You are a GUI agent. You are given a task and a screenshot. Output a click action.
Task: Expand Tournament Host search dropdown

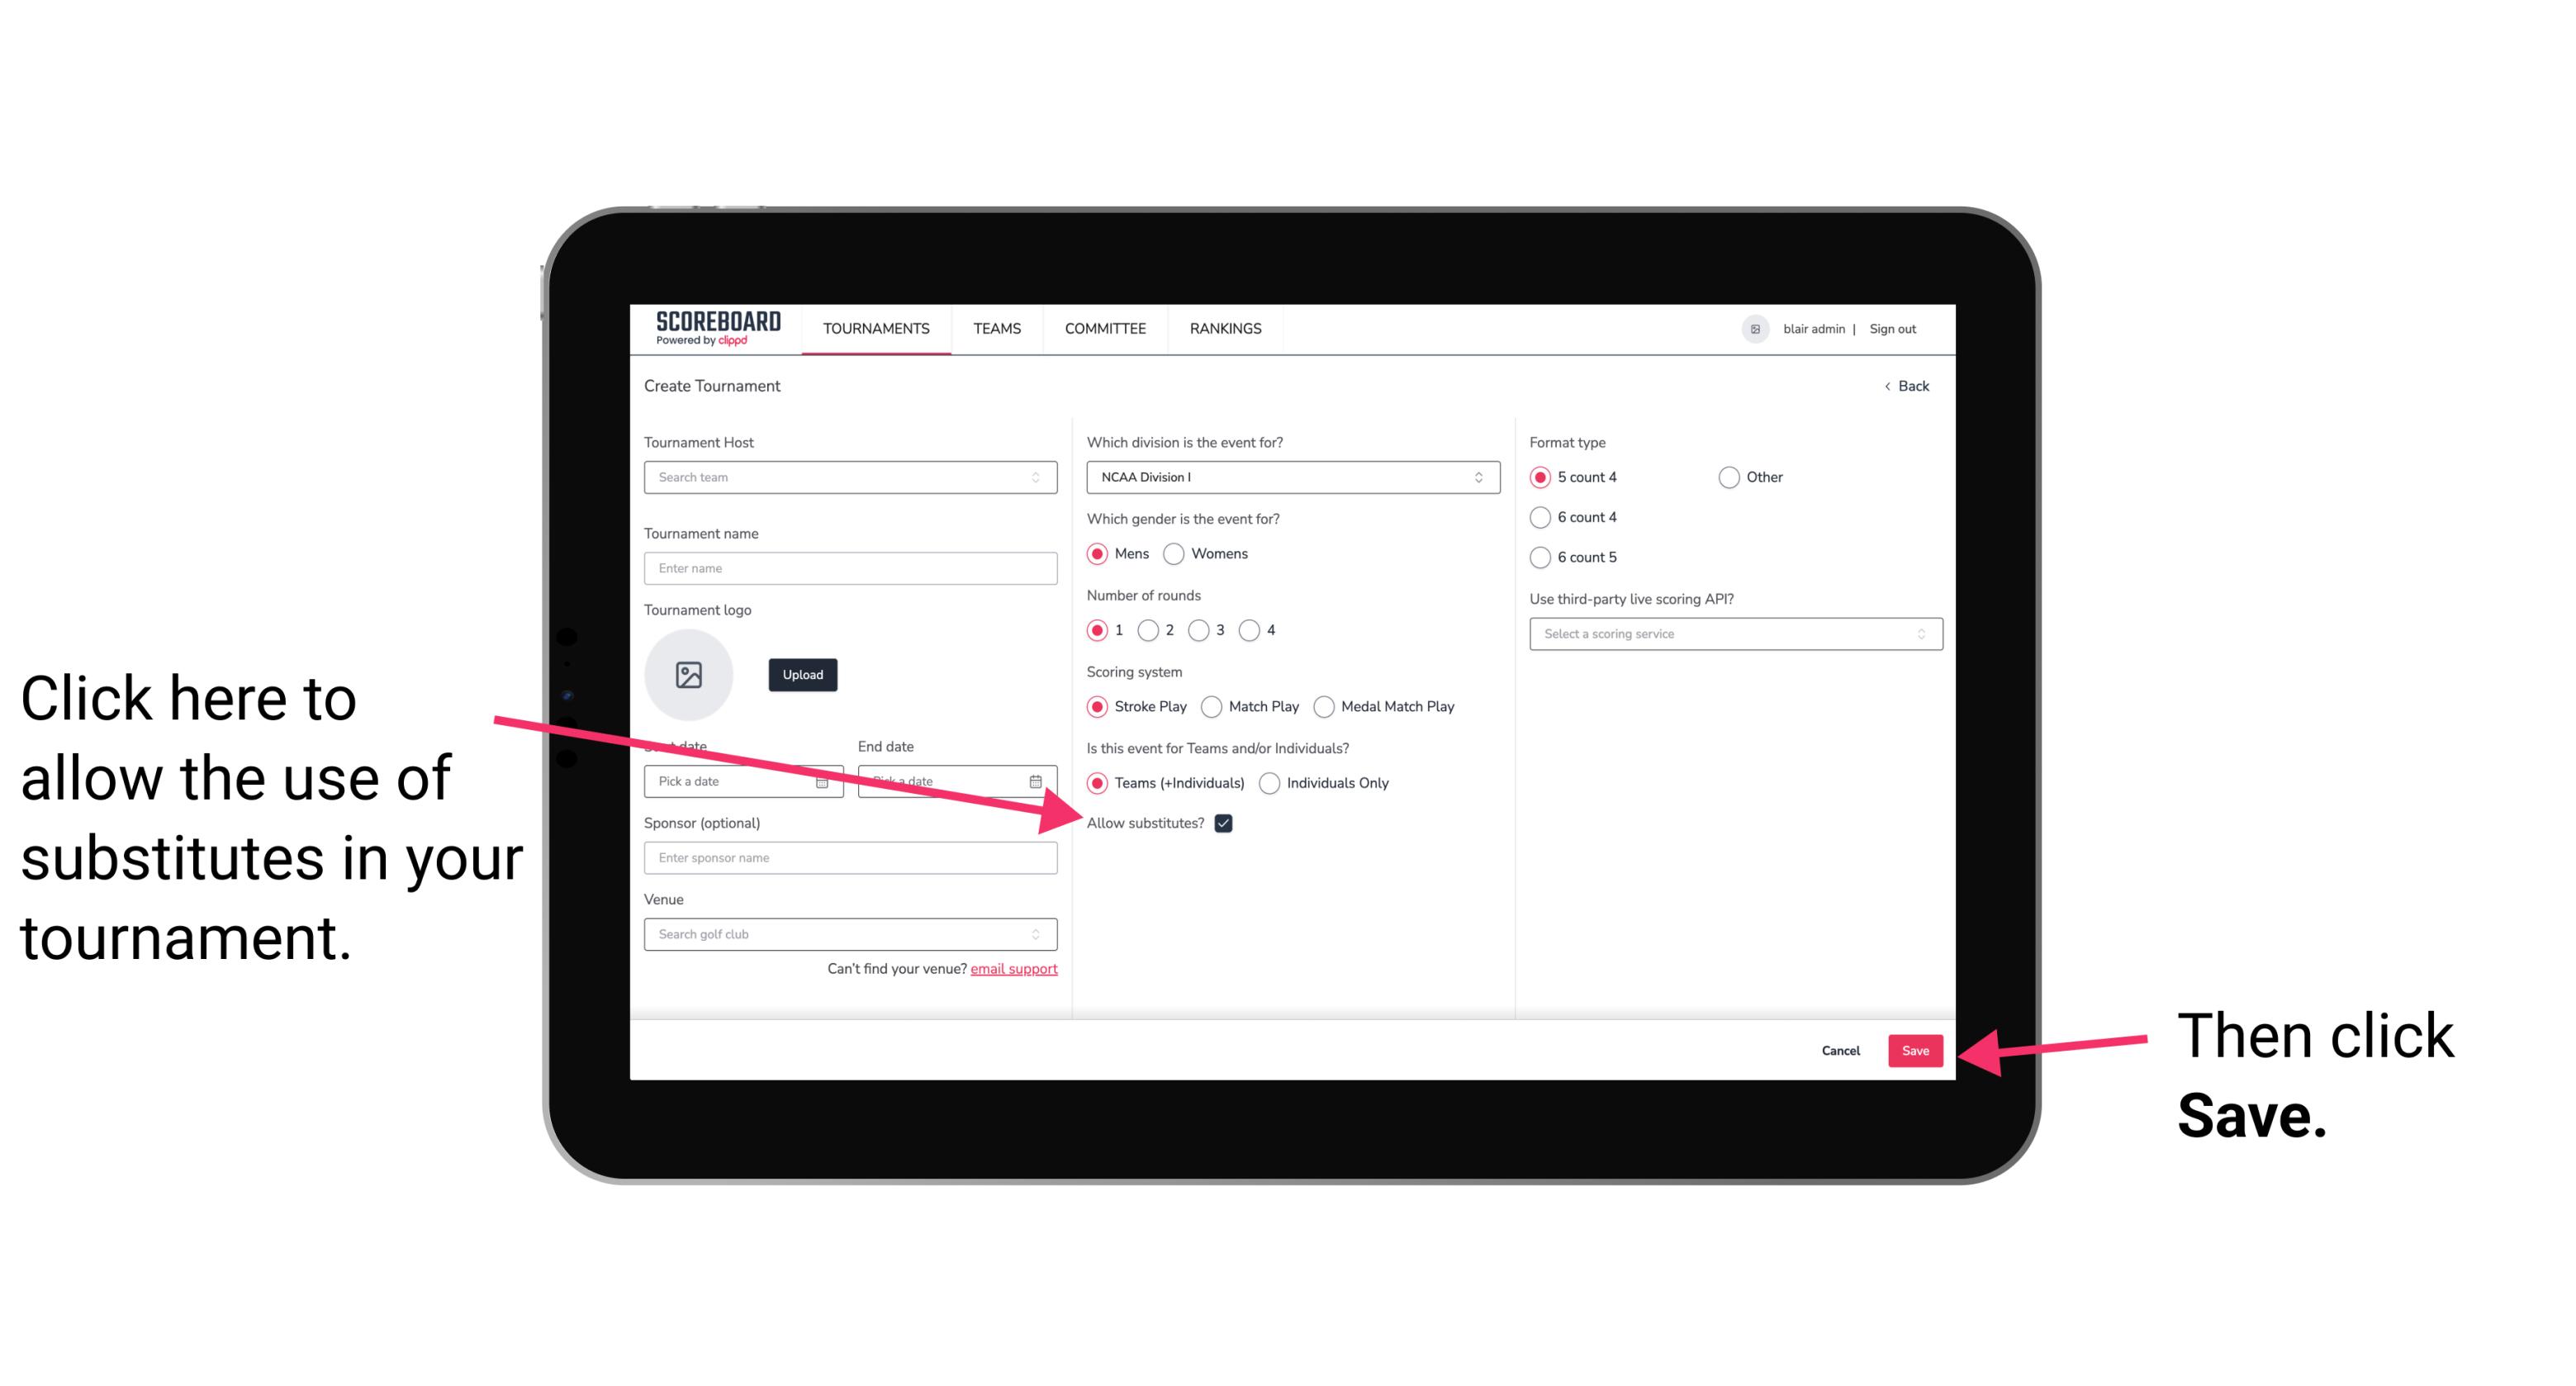[x=1041, y=478]
